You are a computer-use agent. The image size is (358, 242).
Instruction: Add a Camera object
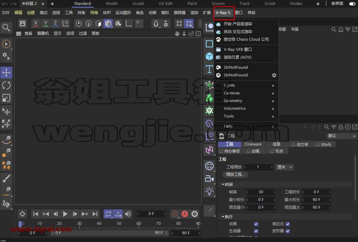209,179
